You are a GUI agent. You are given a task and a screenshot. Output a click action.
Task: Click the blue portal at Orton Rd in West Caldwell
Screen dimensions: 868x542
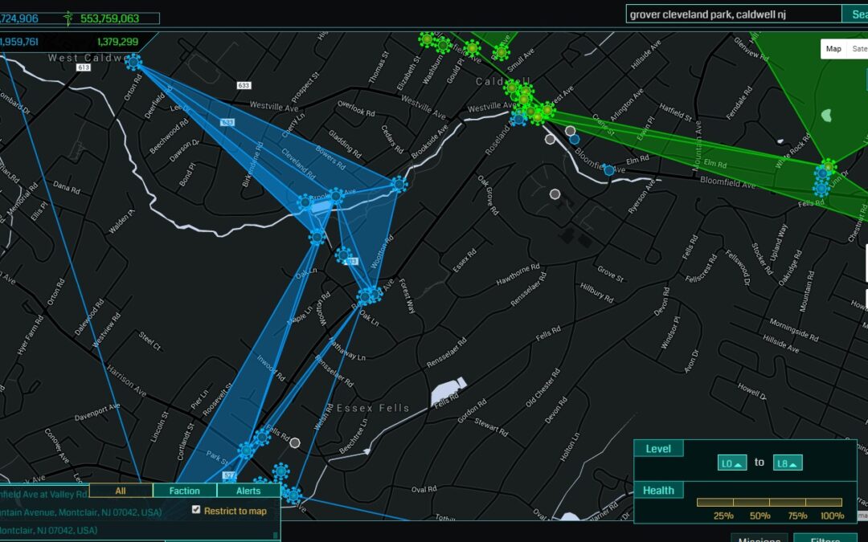(133, 61)
